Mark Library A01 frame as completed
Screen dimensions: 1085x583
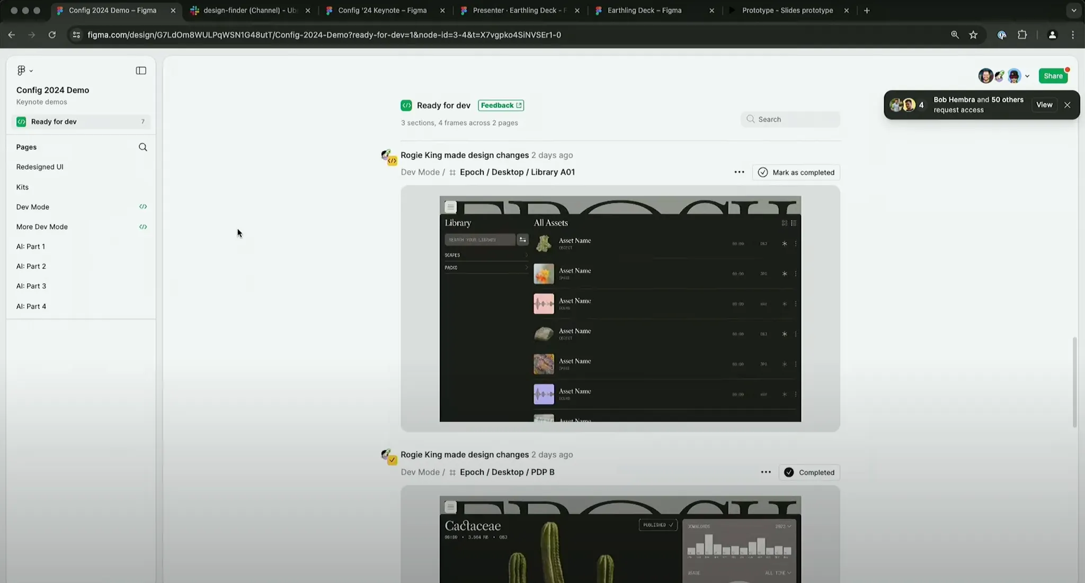(x=796, y=172)
